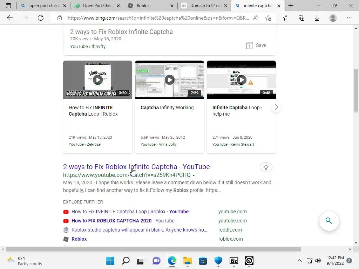The height and width of the screenshot is (269, 359).
Task: Click 'YouTube › thrivfty' source text
Action: click(x=88, y=47)
